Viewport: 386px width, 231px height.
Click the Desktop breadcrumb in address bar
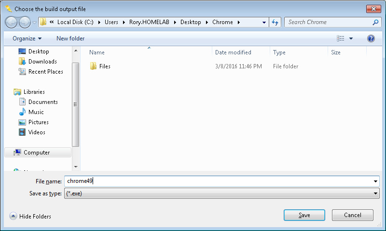tap(191, 22)
